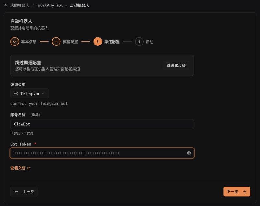Select the 渠道配置 step label
Screen dimensions: 260x206
tap(112, 42)
